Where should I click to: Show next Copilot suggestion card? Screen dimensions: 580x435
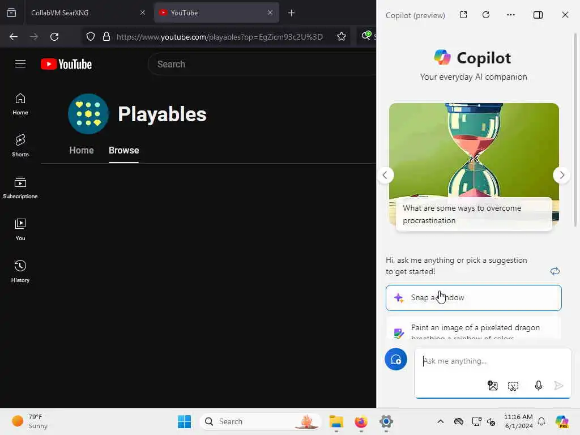click(562, 175)
